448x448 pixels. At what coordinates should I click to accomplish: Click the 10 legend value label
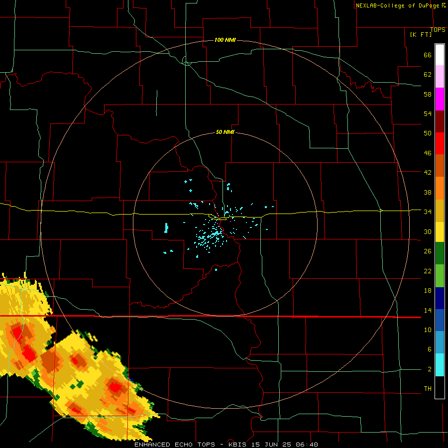[428, 330]
